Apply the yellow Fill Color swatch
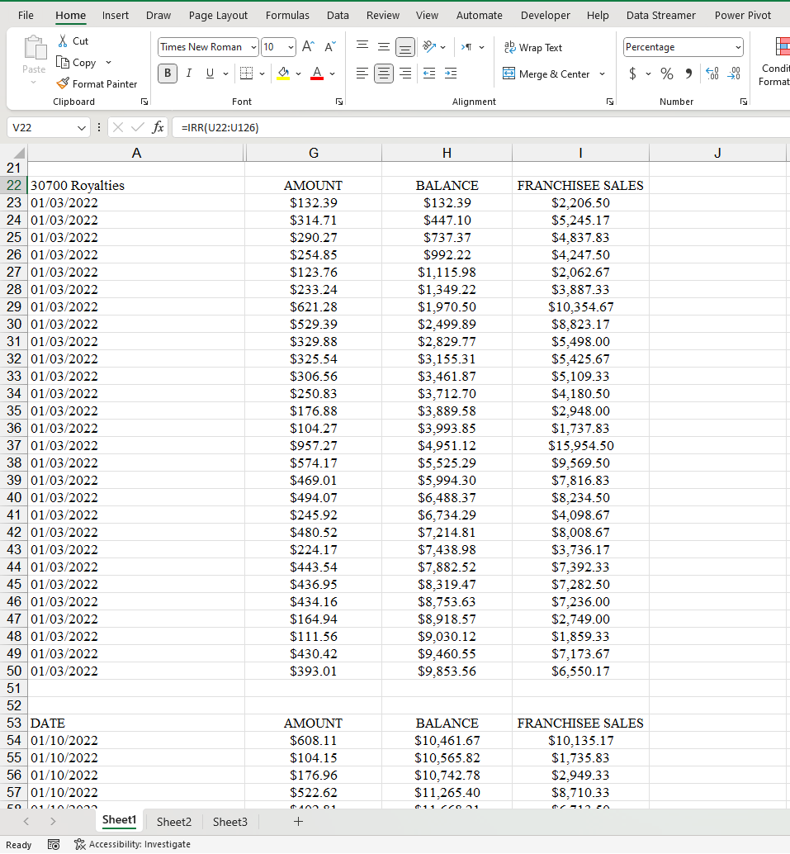Screen dimensions: 790x854 point(283,74)
